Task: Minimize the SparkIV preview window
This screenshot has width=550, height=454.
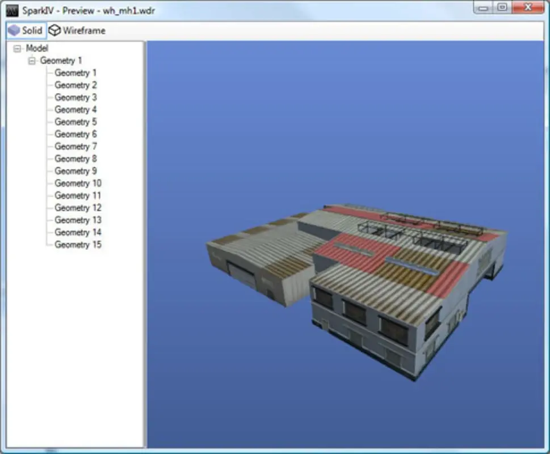Action: tap(484, 7)
